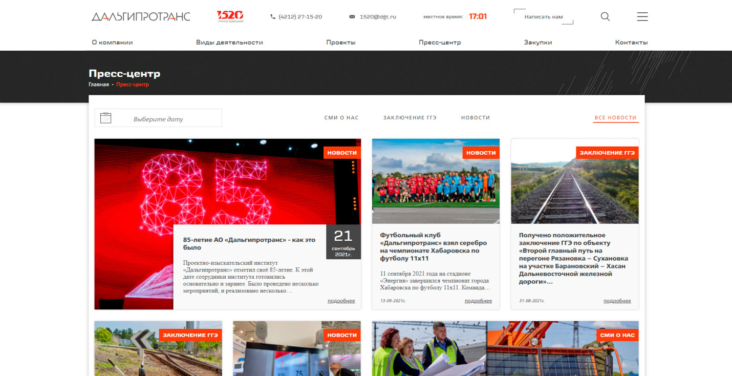Open curved railway photo thumbnail

(158, 348)
